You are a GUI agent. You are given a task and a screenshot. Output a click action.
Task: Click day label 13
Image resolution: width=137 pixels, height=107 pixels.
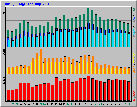pyautogui.click(x=56, y=104)
